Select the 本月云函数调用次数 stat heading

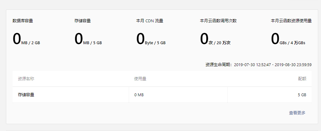point(218,21)
